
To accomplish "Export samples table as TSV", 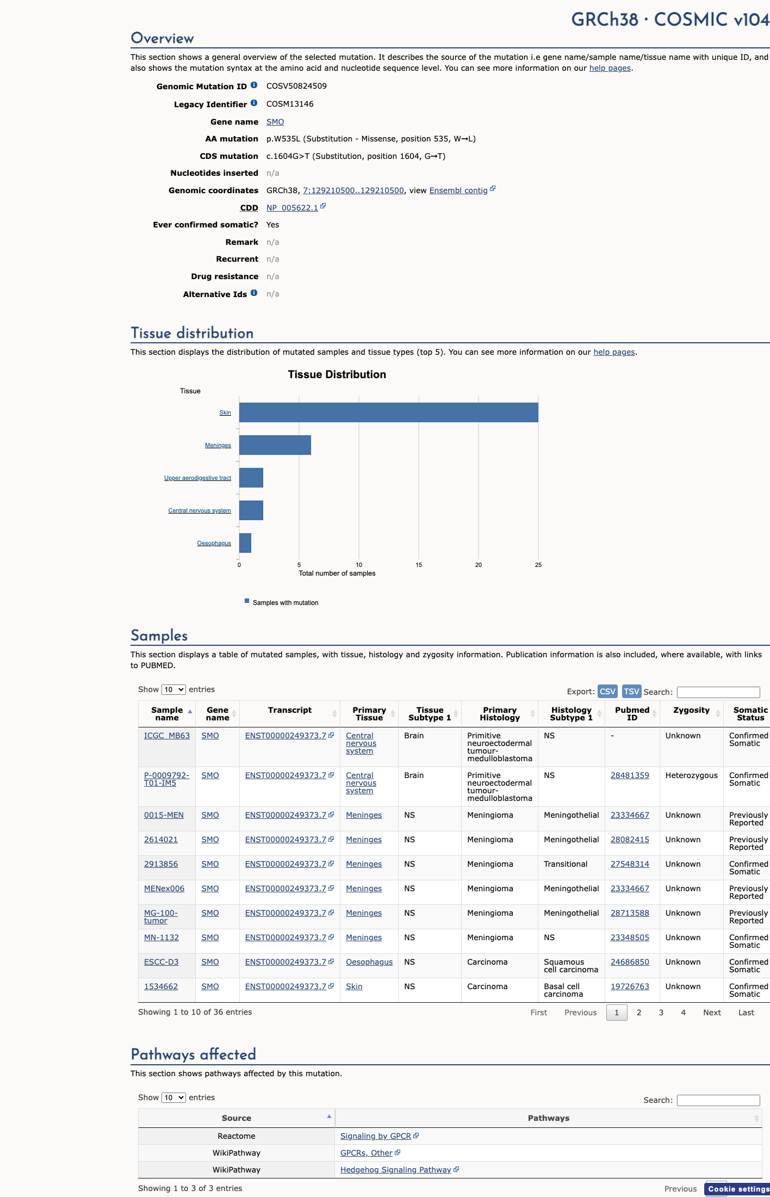I will 631,691.
